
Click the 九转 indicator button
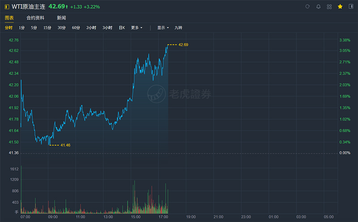coord(179,28)
